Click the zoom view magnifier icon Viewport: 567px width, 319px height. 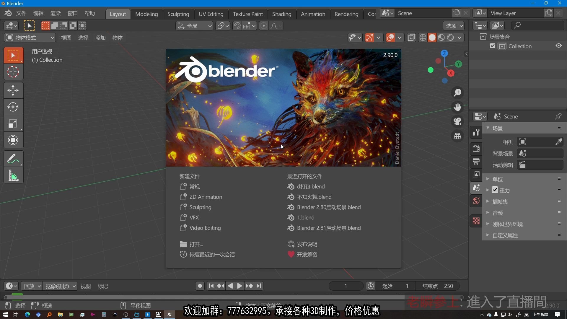tap(457, 93)
